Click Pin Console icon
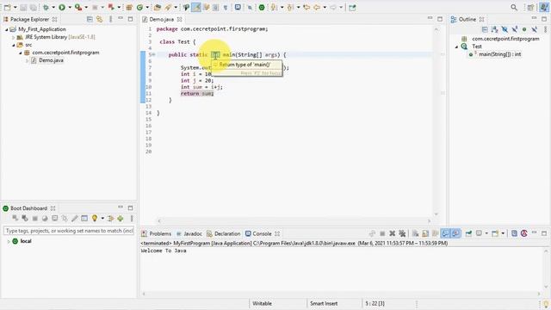 (x=468, y=233)
